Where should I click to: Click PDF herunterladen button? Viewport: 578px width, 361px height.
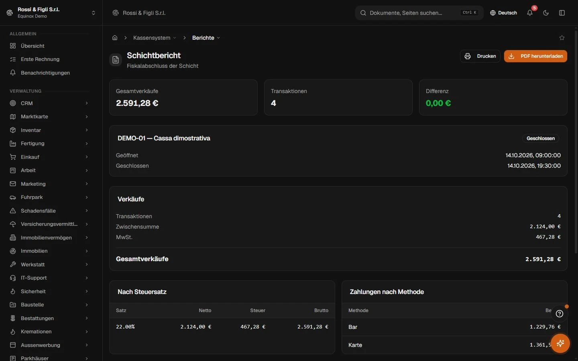[x=535, y=56]
